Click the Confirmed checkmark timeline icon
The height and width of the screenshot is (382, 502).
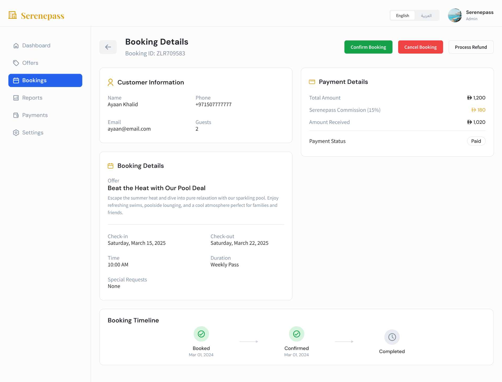click(x=296, y=334)
